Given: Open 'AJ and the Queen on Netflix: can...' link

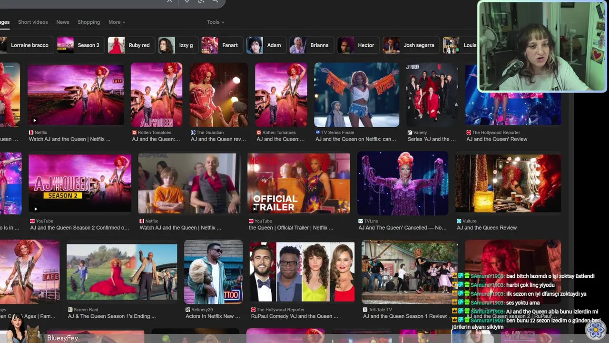Looking at the screenshot, I should 355,139.
